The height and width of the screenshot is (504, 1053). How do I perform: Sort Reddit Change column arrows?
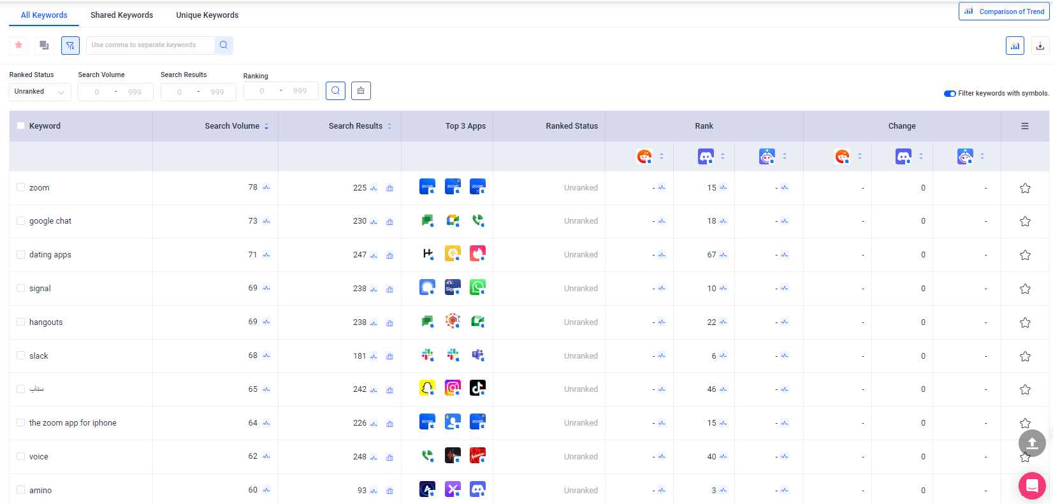(860, 157)
